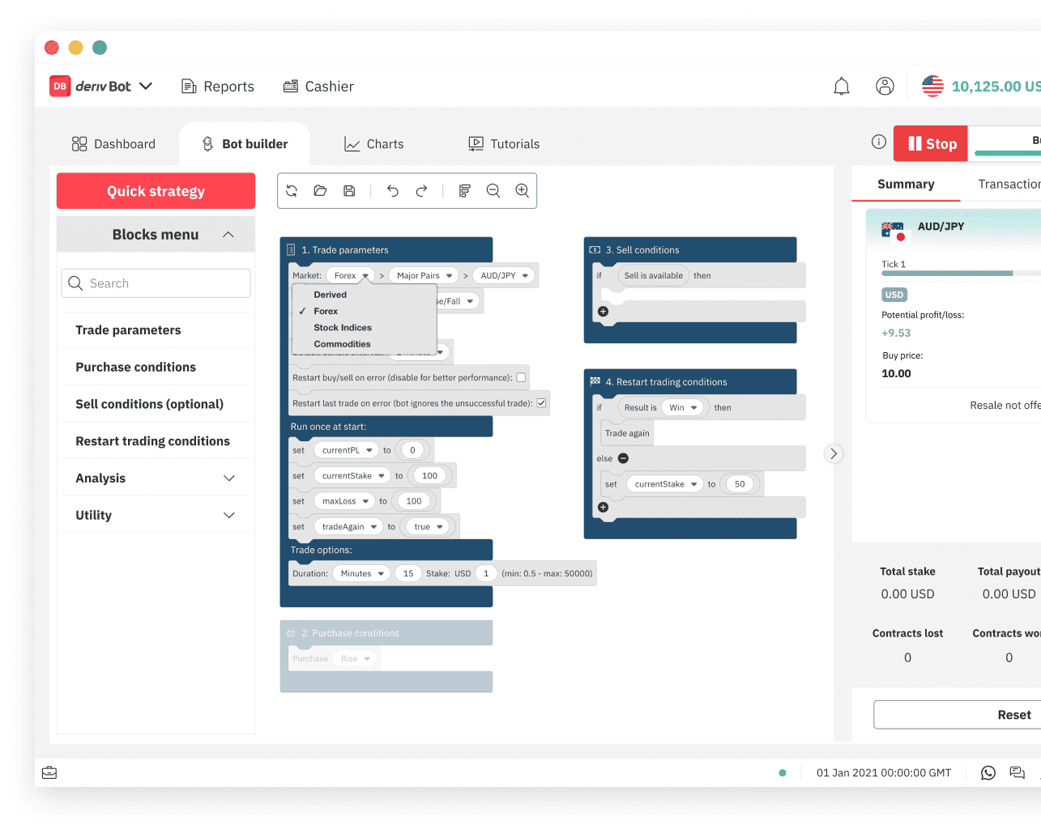Zoom out the workspace
1041x829 pixels.
pos(493,191)
